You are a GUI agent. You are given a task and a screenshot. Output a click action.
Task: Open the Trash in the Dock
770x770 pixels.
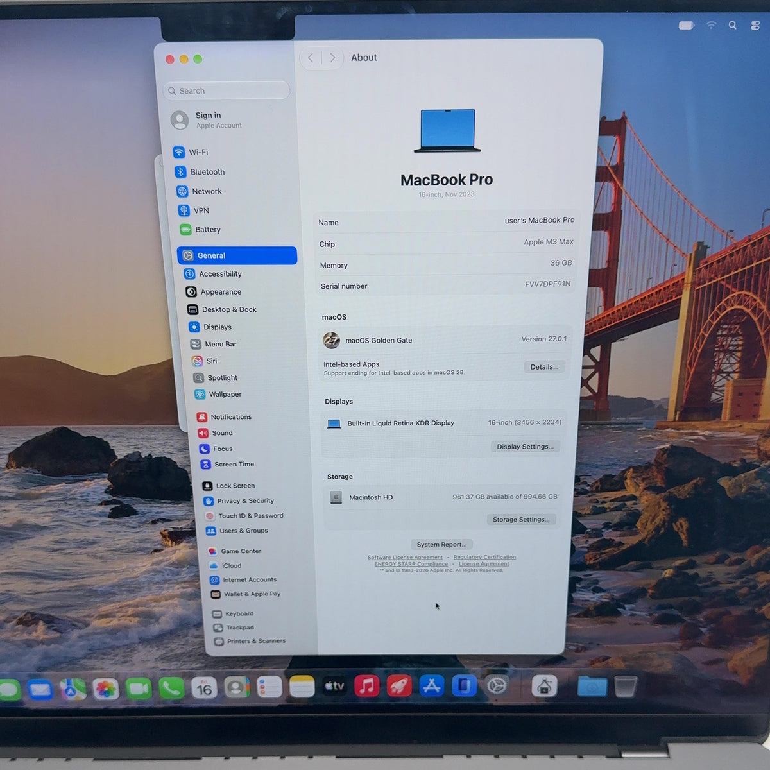point(626,687)
